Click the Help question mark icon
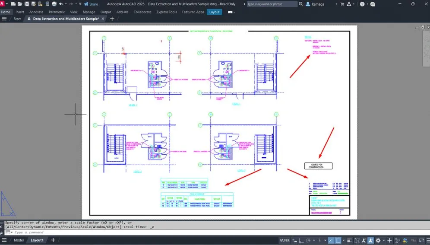The height and width of the screenshot is (245, 430). [x=362, y=4]
